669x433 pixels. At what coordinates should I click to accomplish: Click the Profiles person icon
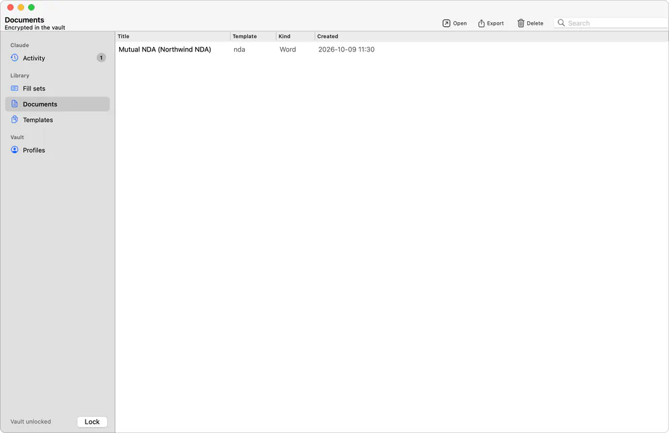(x=15, y=150)
